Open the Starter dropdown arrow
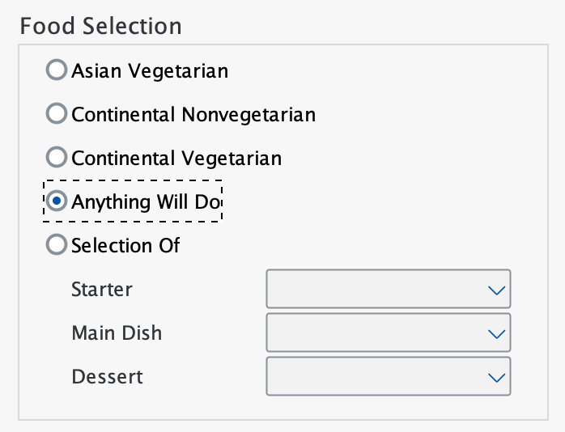This screenshot has width=565, height=432. coord(495,290)
